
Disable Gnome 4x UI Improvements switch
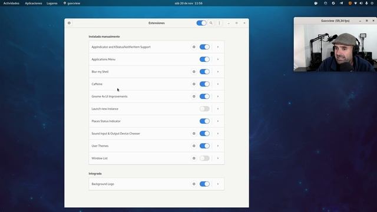pyautogui.click(x=204, y=97)
